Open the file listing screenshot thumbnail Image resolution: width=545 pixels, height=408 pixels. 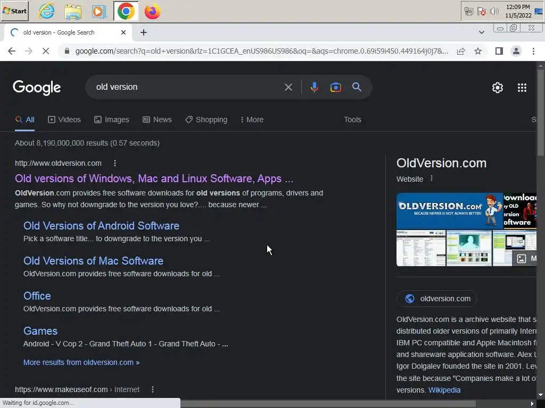pyautogui.click(x=421, y=248)
